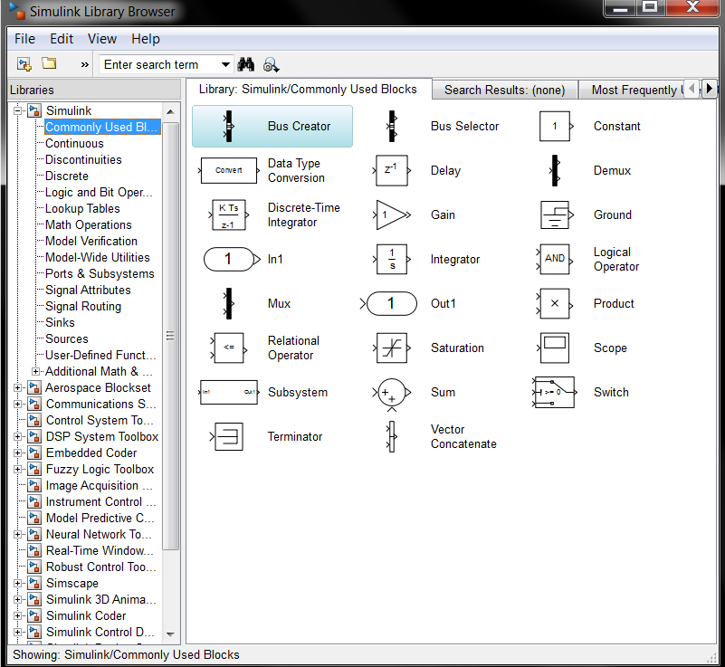Click the binoculars search icon
Viewport: 725px width, 667px height.
245,64
